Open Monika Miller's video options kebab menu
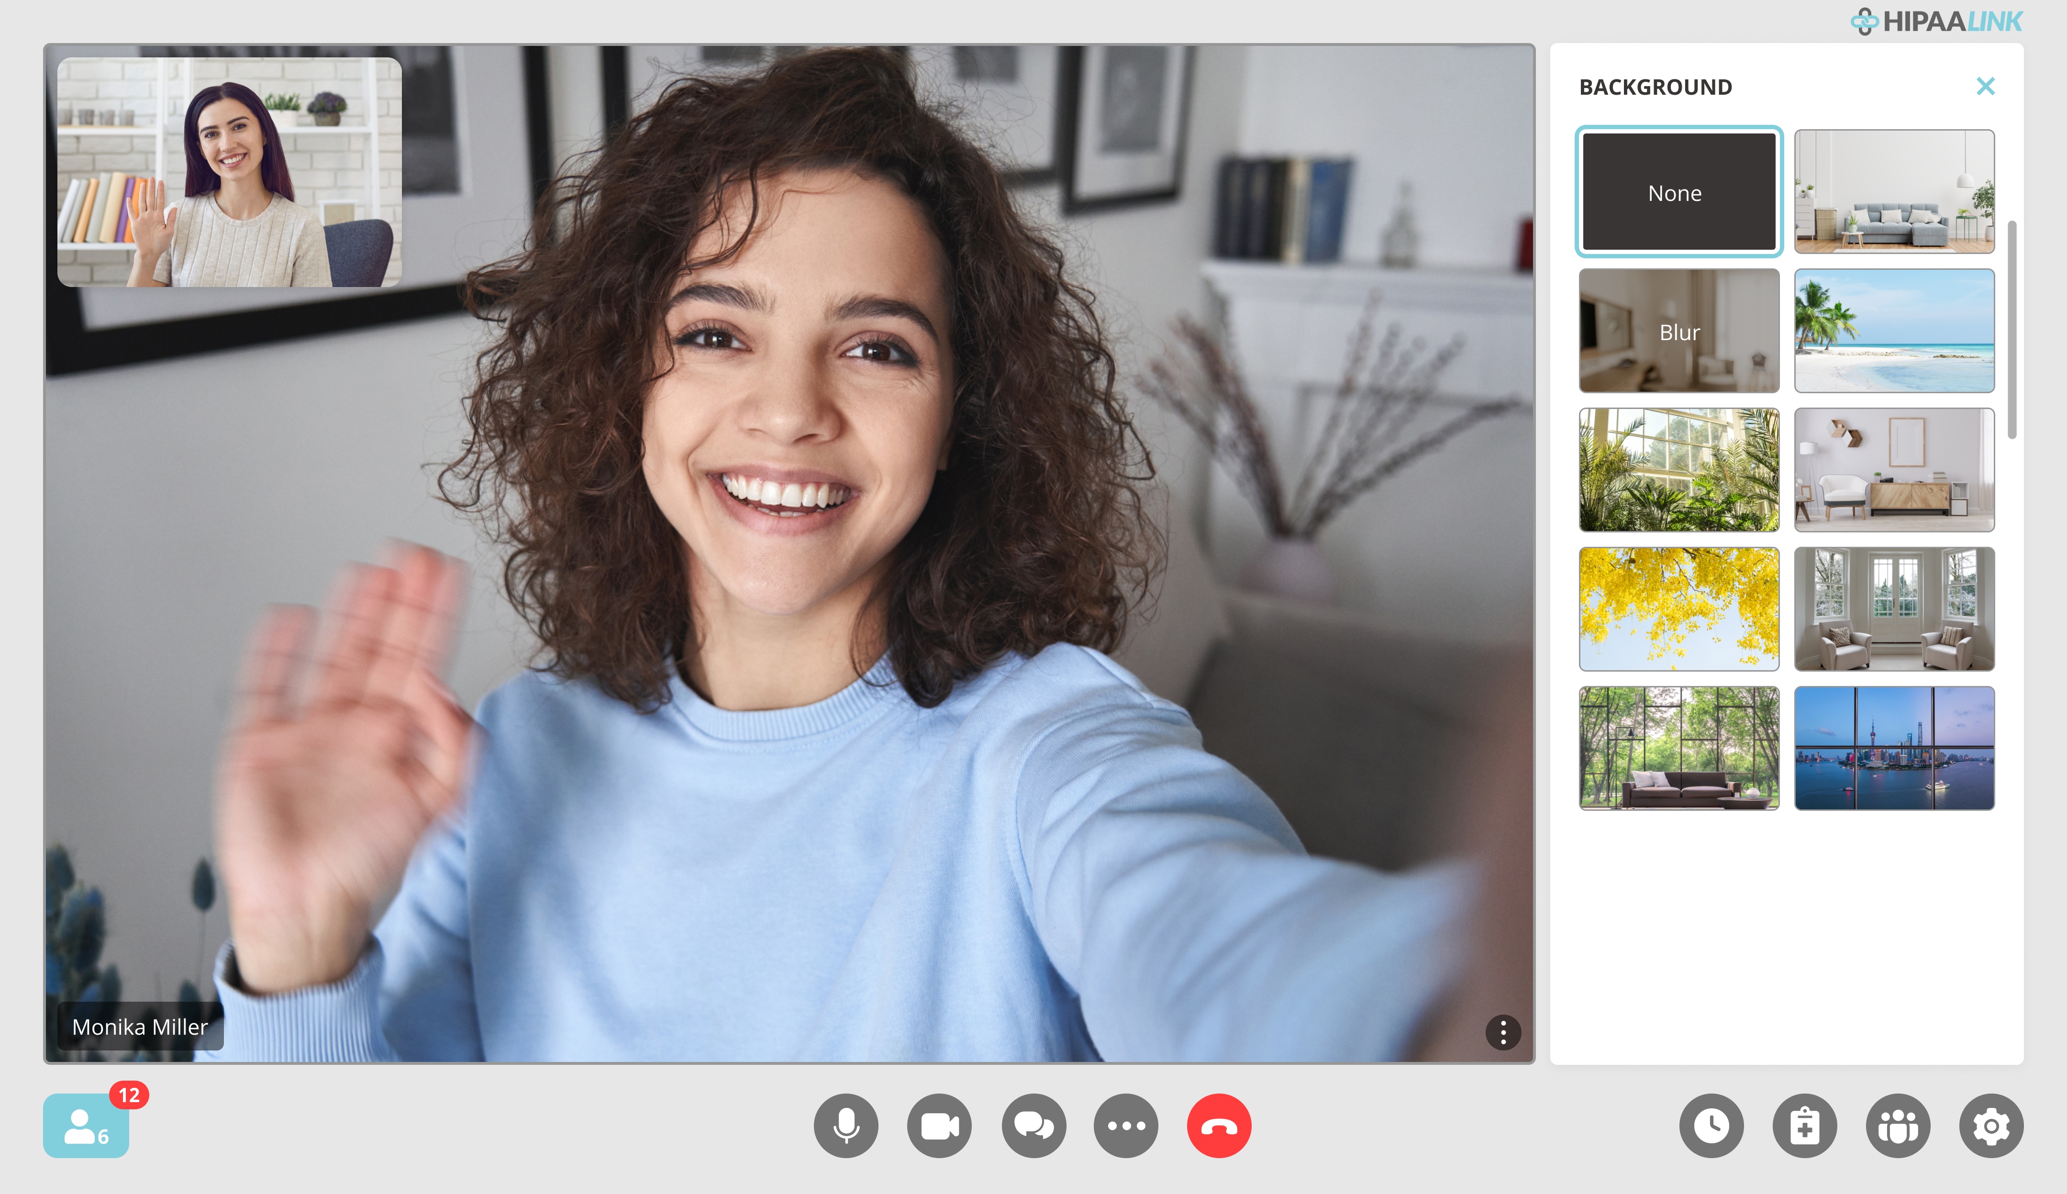The image size is (2067, 1194). pyautogui.click(x=1503, y=1032)
